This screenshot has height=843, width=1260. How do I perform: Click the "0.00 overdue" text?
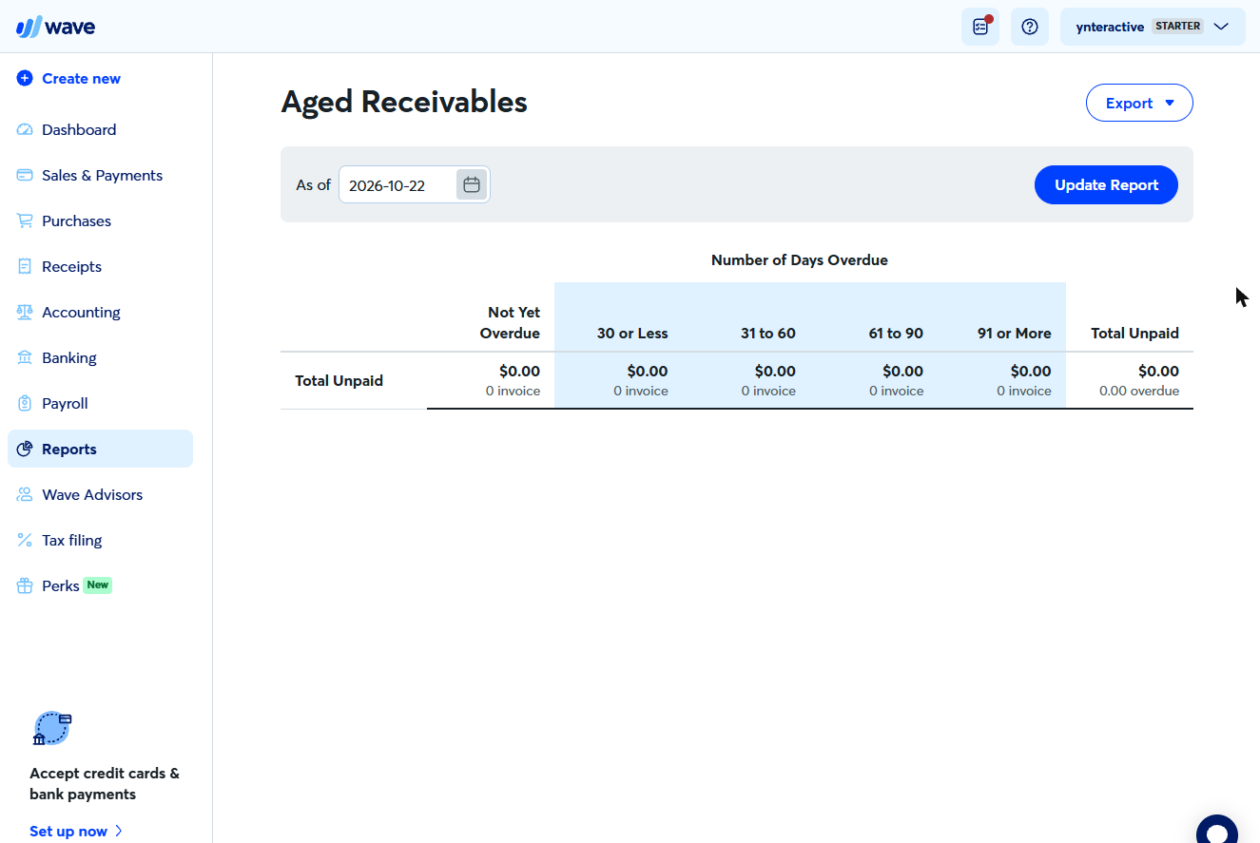pos(1139,392)
